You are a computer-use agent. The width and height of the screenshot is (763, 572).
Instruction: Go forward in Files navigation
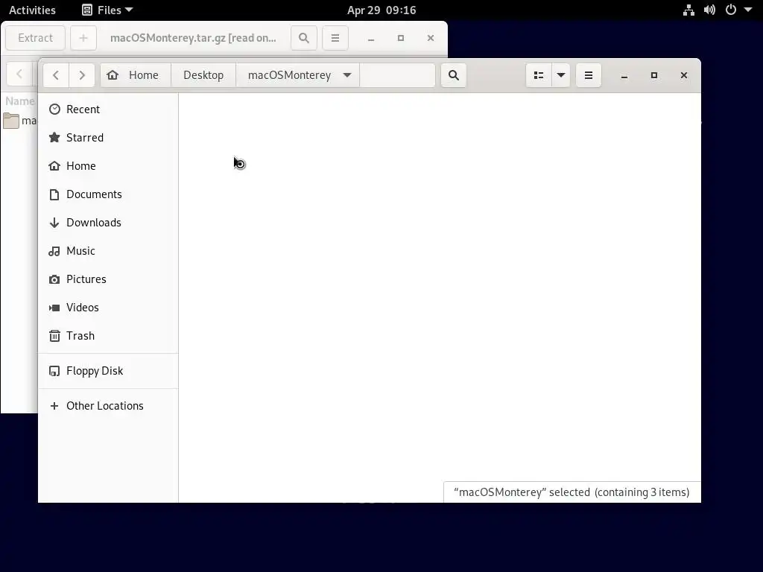[82, 75]
